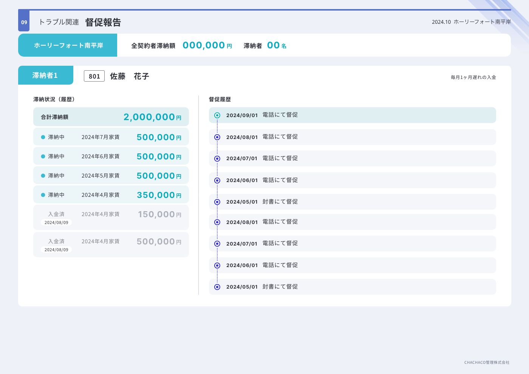This screenshot has width=529, height=374.
Task: Click the 毎月1ヶ月遅れの入金 note
Action: click(x=473, y=77)
